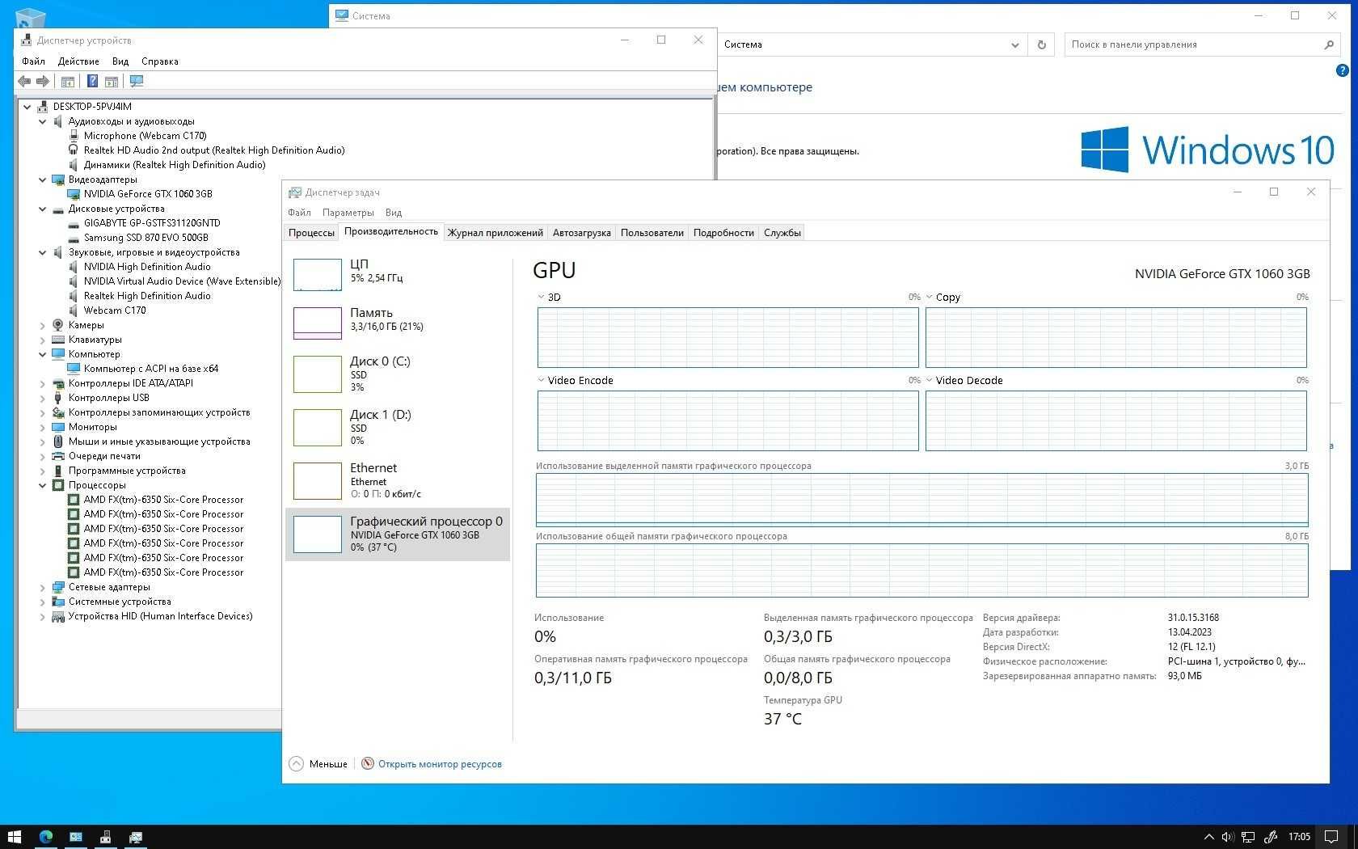This screenshot has height=849, width=1358.
Task: Click the 'Меньше' fewer details button
Action: (x=318, y=763)
